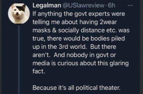Click the word 'fact.' in the tweet

39,71
